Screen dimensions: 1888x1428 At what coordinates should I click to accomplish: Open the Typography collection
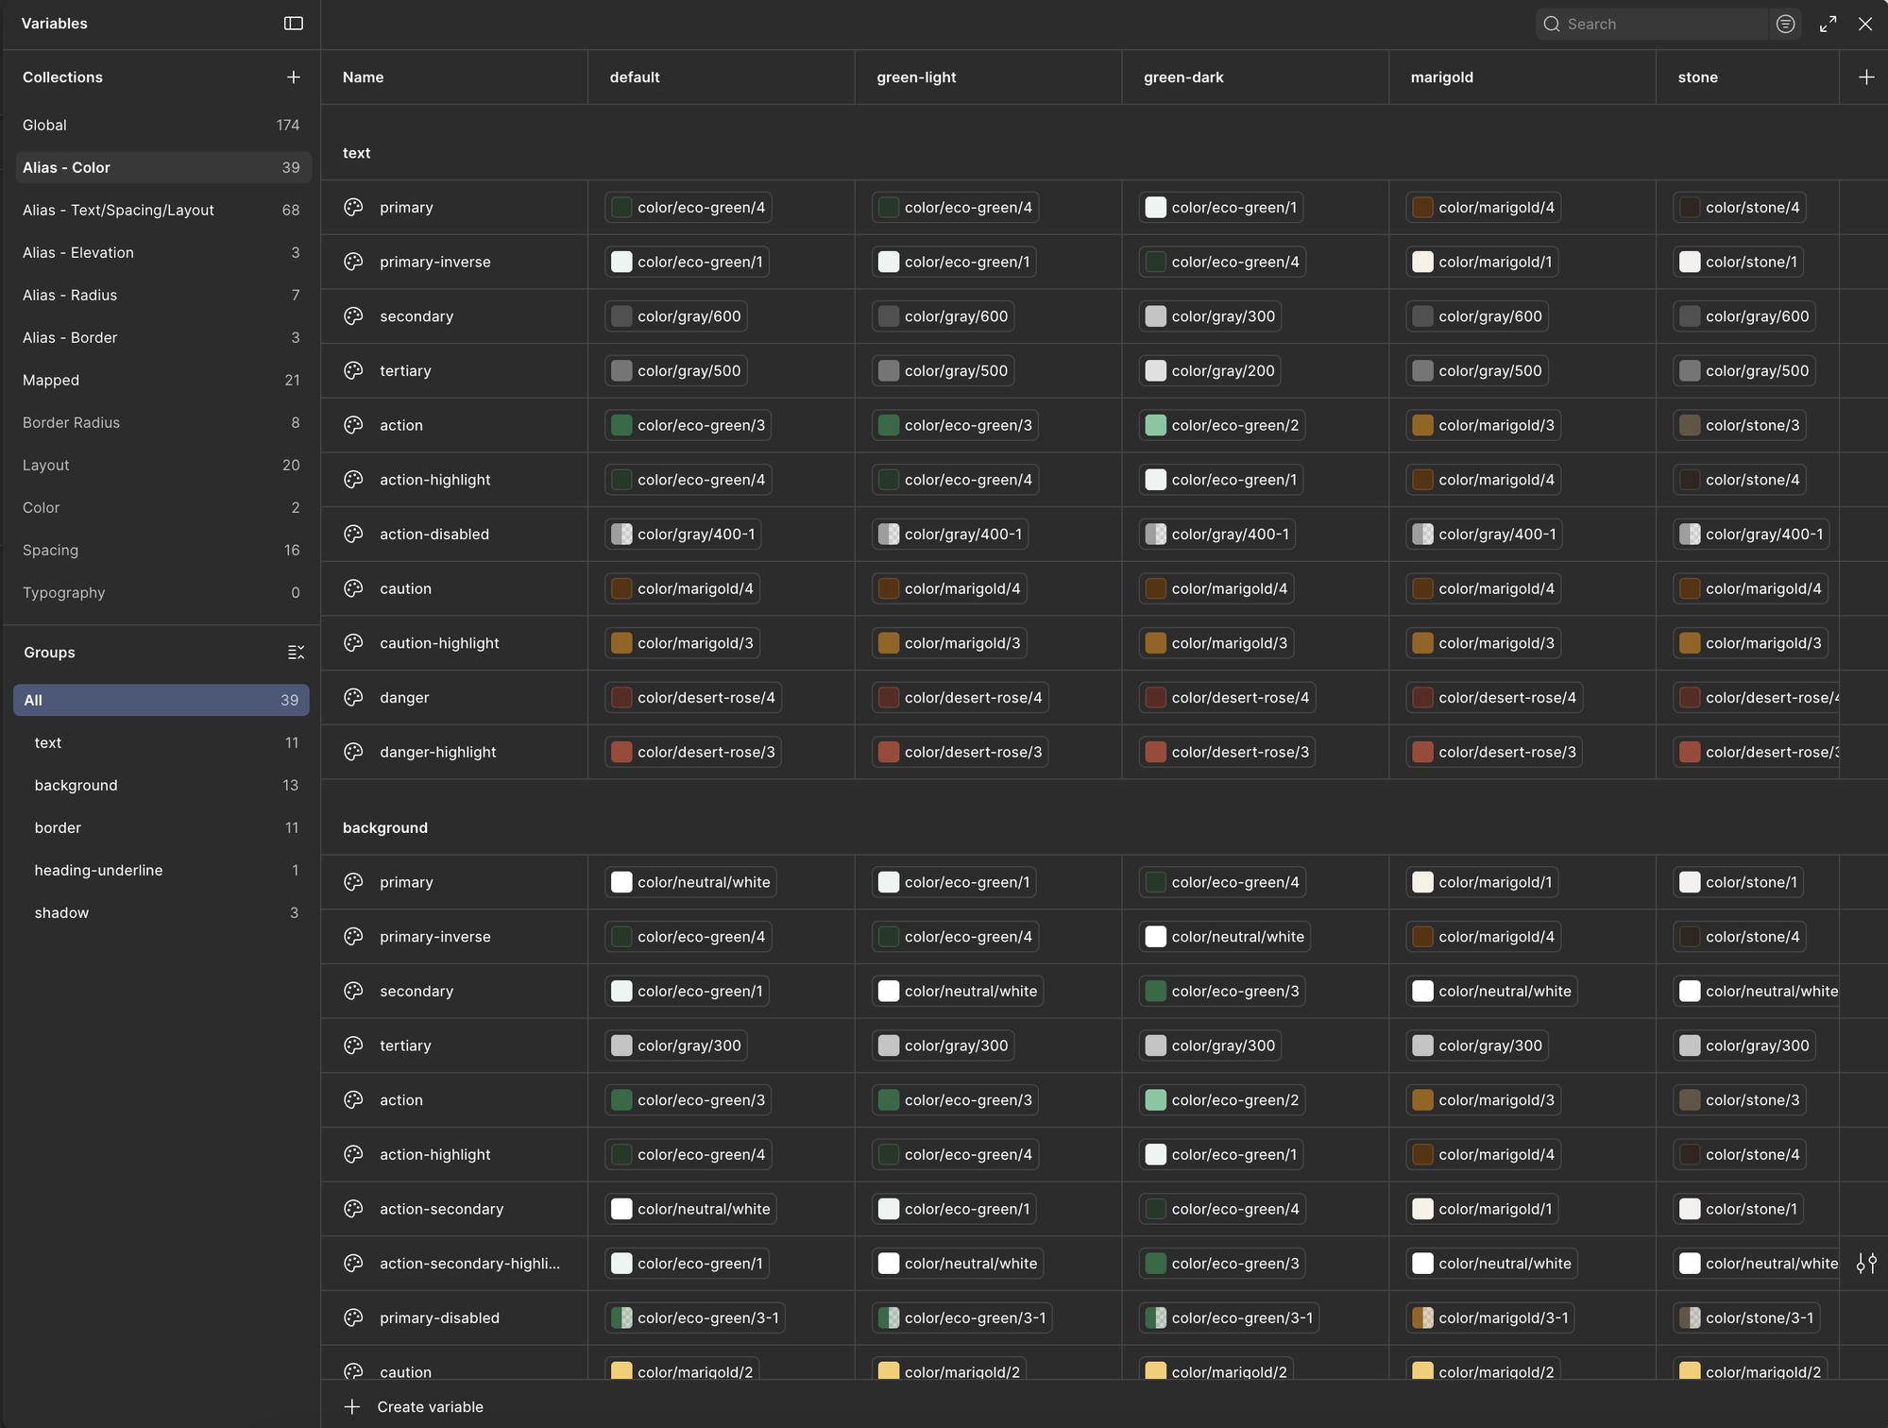(162, 592)
